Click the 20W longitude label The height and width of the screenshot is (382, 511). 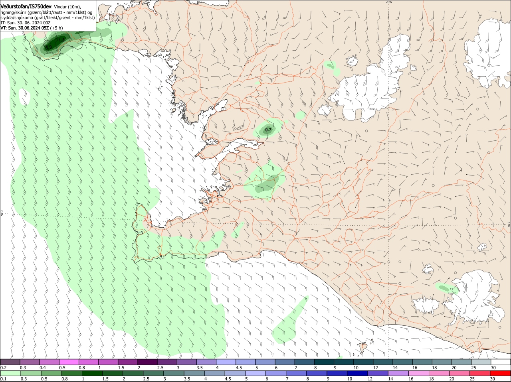point(389,2)
